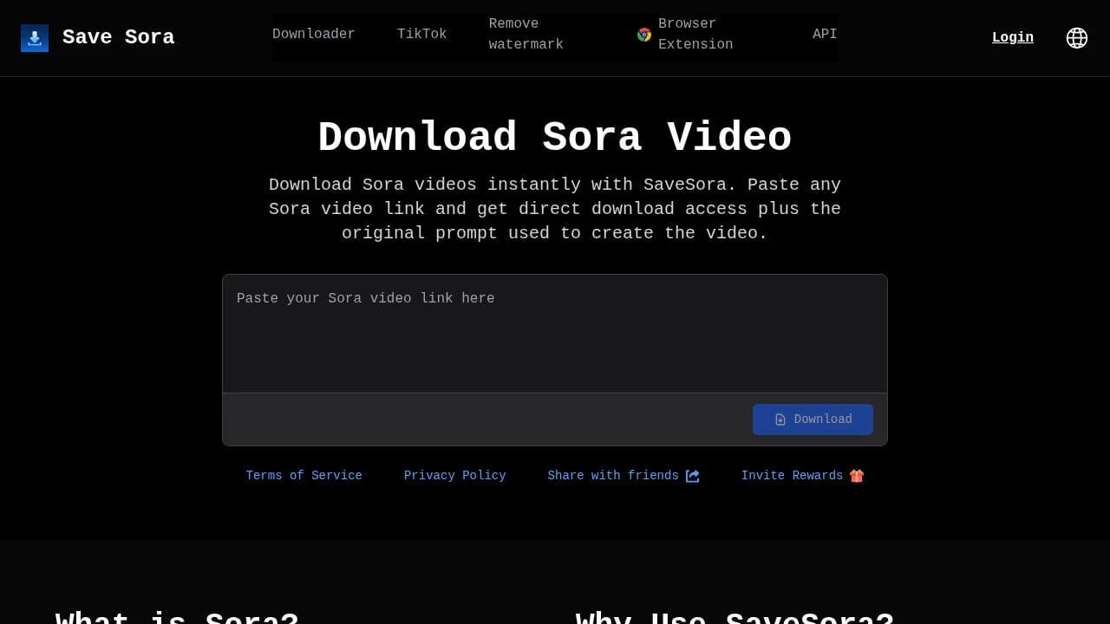The image size is (1110, 624).
Task: Click the Download Sora Video heading
Action: 555,139
